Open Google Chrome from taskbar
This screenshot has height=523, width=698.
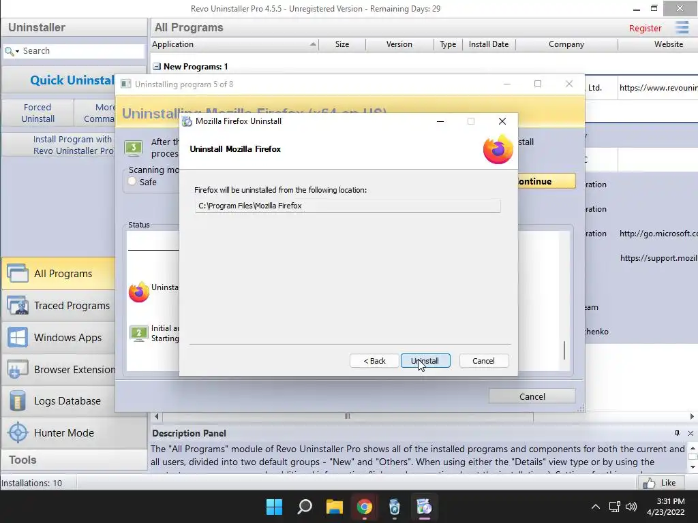click(364, 507)
